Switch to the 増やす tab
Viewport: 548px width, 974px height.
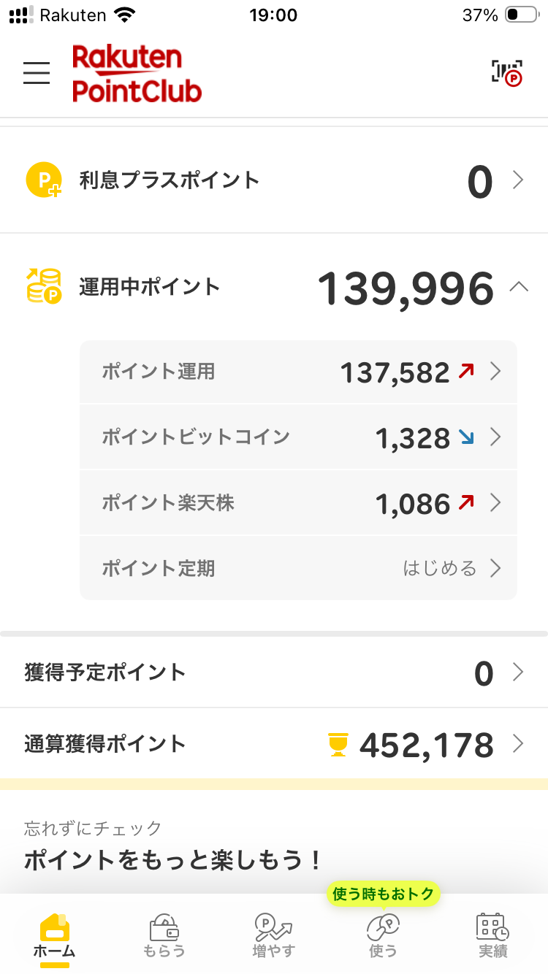coord(273,935)
